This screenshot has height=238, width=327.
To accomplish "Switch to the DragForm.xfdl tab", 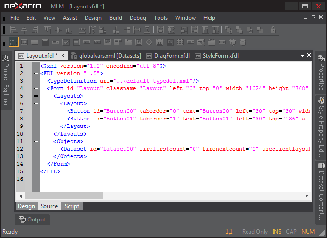I will tap(168, 56).
